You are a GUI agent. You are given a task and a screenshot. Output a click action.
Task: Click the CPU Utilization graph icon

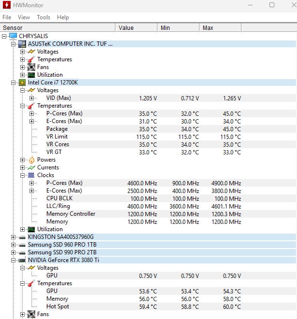pyautogui.click(x=31, y=229)
